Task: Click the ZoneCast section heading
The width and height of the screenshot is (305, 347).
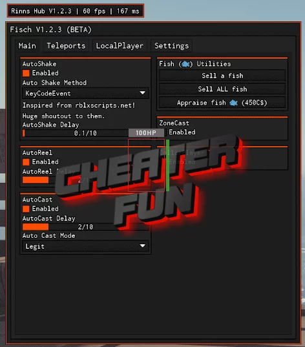Action: [x=174, y=123]
